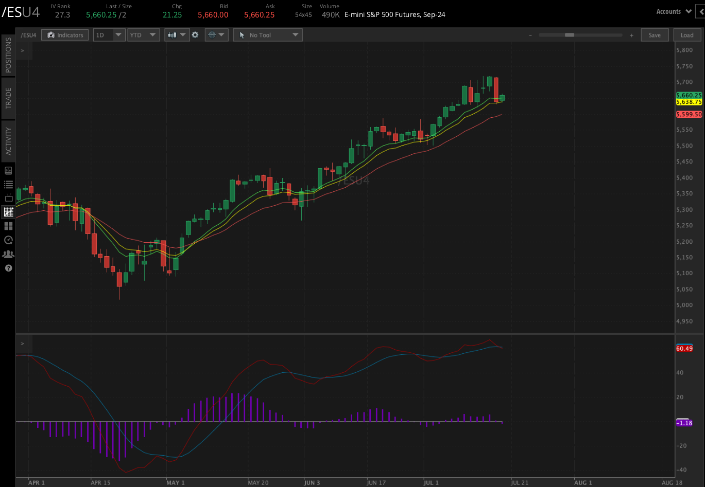The image size is (705, 487).
Task: Open the watchlist sidebar icon
Action: [8, 184]
